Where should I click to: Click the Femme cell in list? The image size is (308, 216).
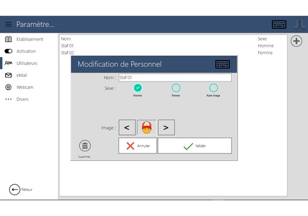265,53
